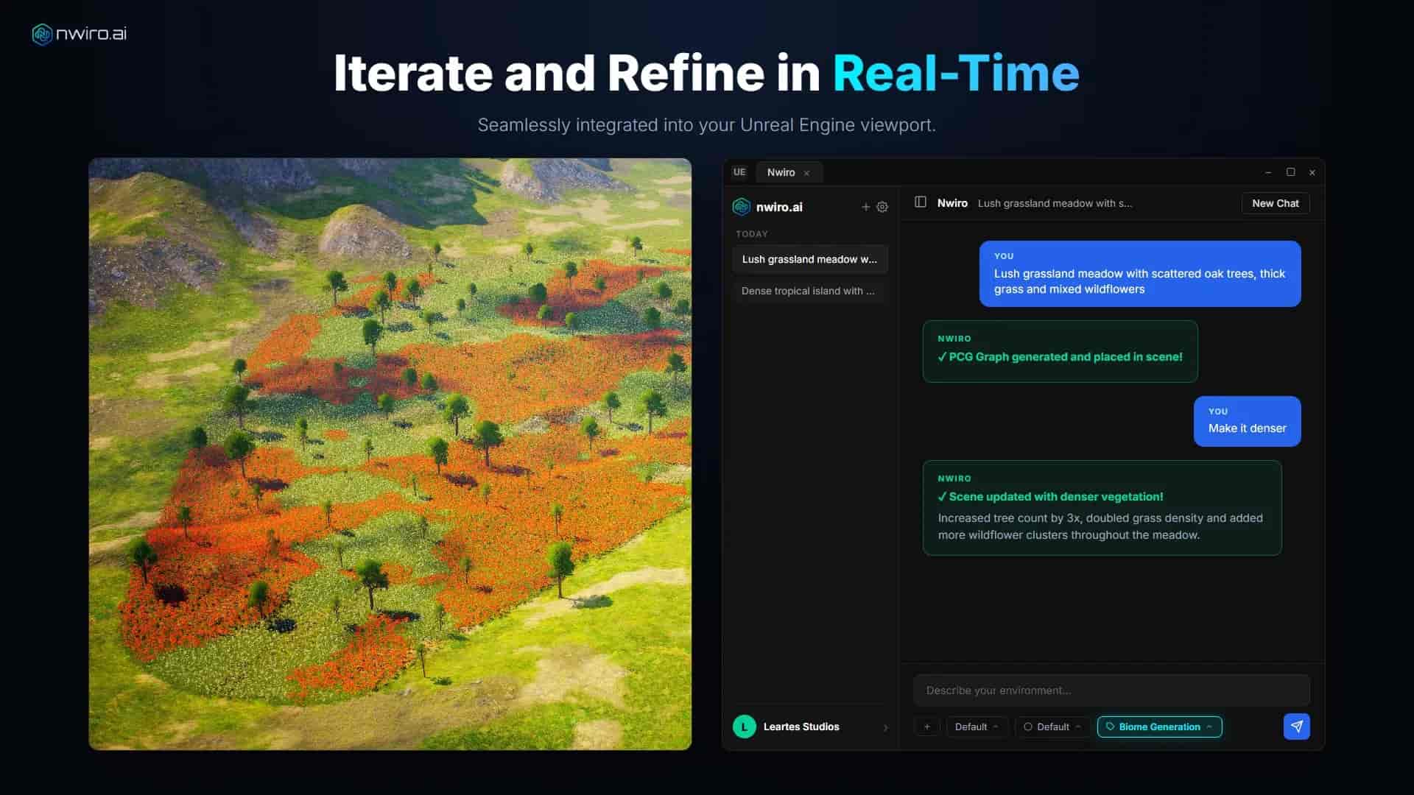The width and height of the screenshot is (1414, 795).
Task: Click the chat title 'Lush grassland meadow with s...'
Action: [x=1055, y=203]
